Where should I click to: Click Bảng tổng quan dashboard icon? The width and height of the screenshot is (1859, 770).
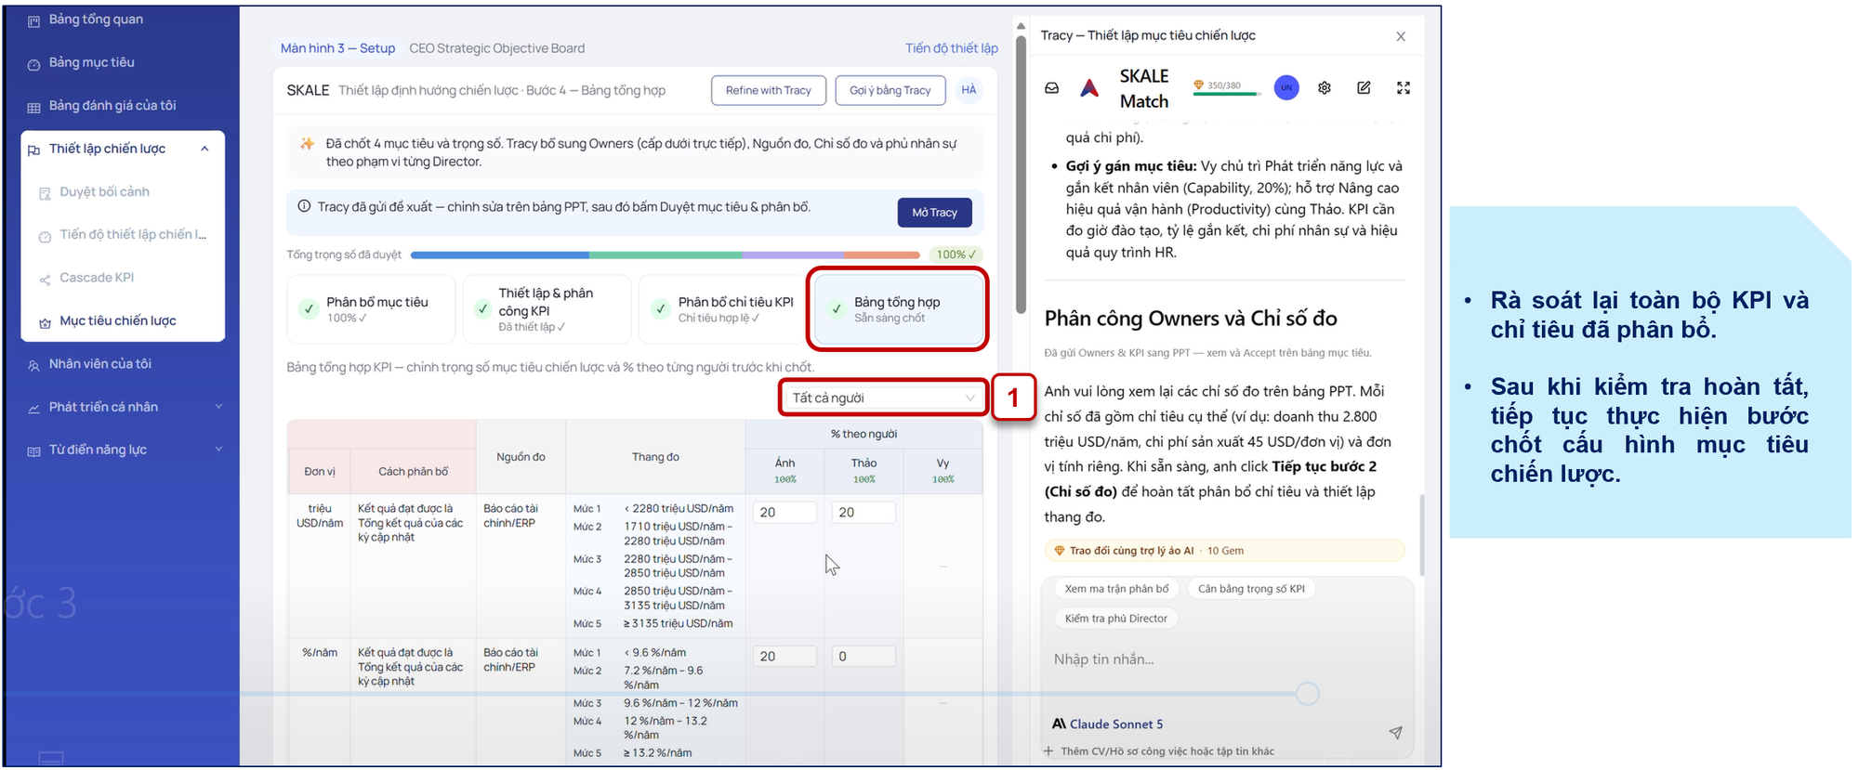click(33, 21)
